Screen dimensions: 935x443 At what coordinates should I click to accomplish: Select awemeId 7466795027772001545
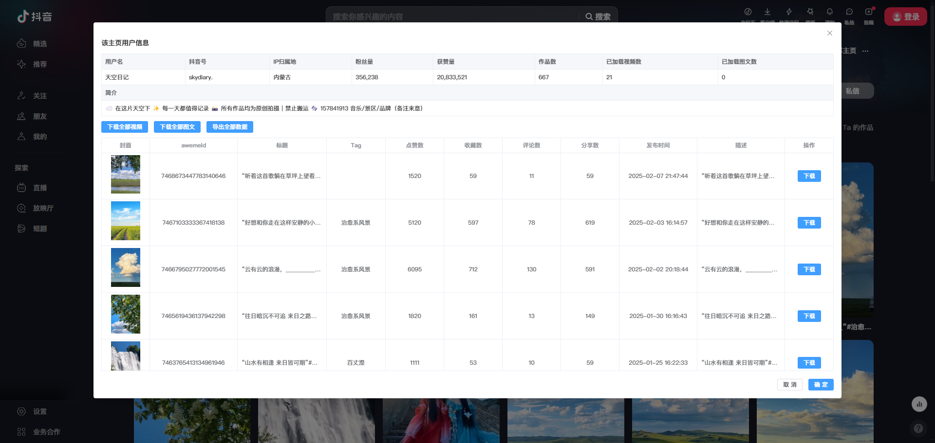pos(193,269)
